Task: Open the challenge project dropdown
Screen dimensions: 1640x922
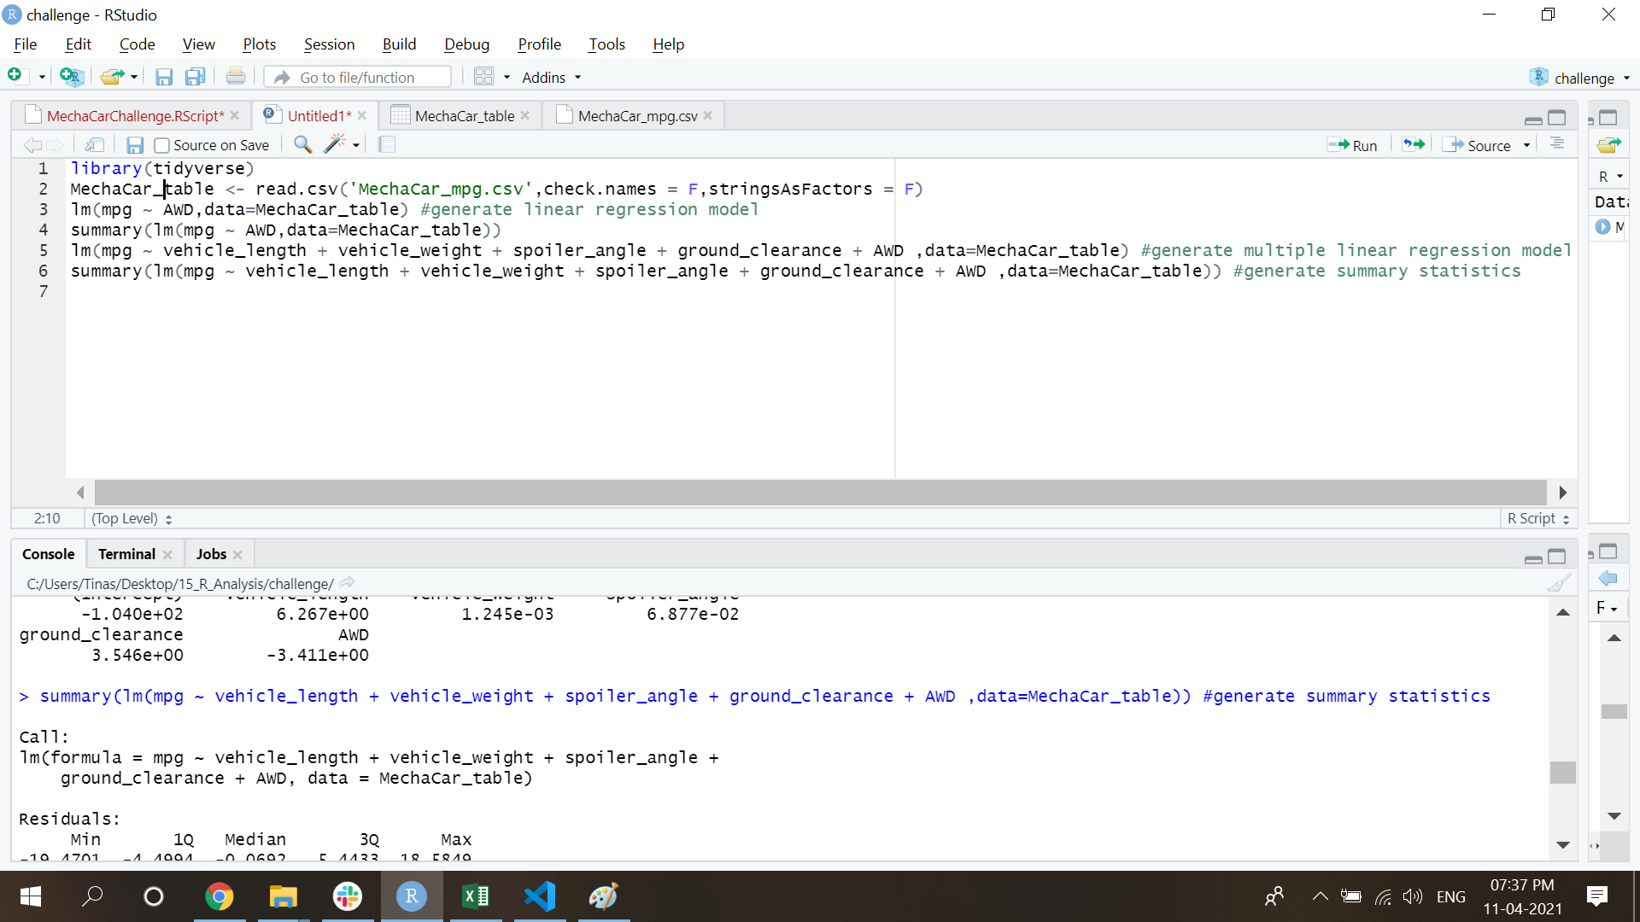Action: click(1579, 78)
